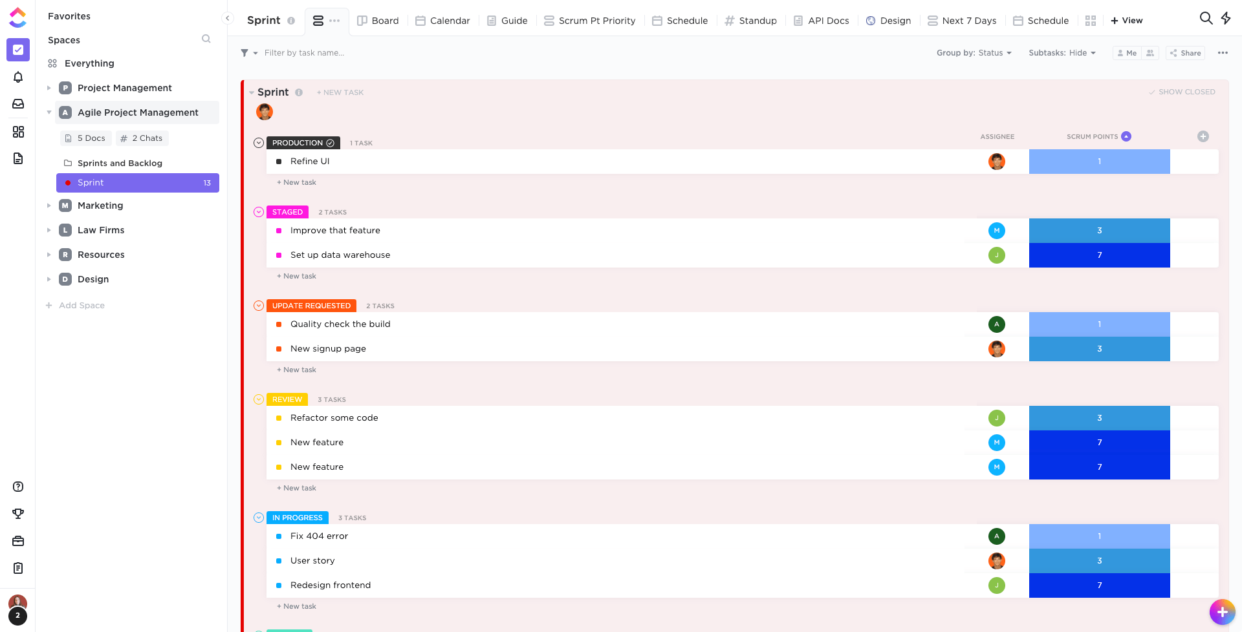Open the filter icon above the task list
Image resolution: width=1242 pixels, height=632 pixels.
(x=245, y=52)
